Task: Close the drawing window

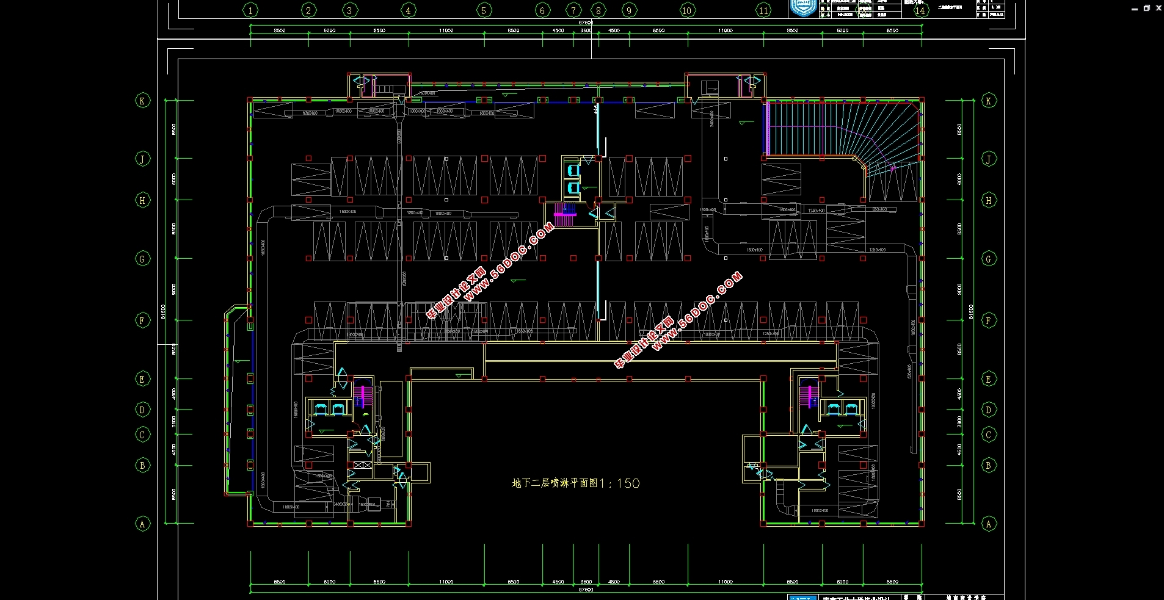Action: pos(1158,8)
